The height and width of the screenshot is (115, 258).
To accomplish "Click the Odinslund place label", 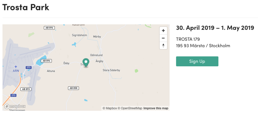I will tap(96, 55).
